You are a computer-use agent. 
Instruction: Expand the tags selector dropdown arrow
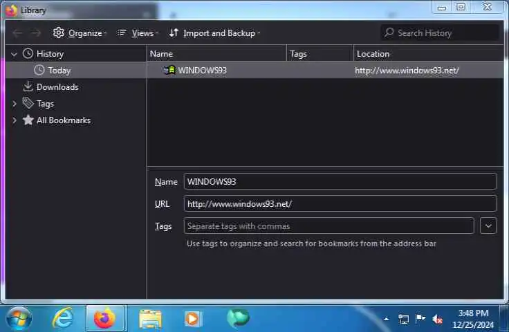coord(488,226)
